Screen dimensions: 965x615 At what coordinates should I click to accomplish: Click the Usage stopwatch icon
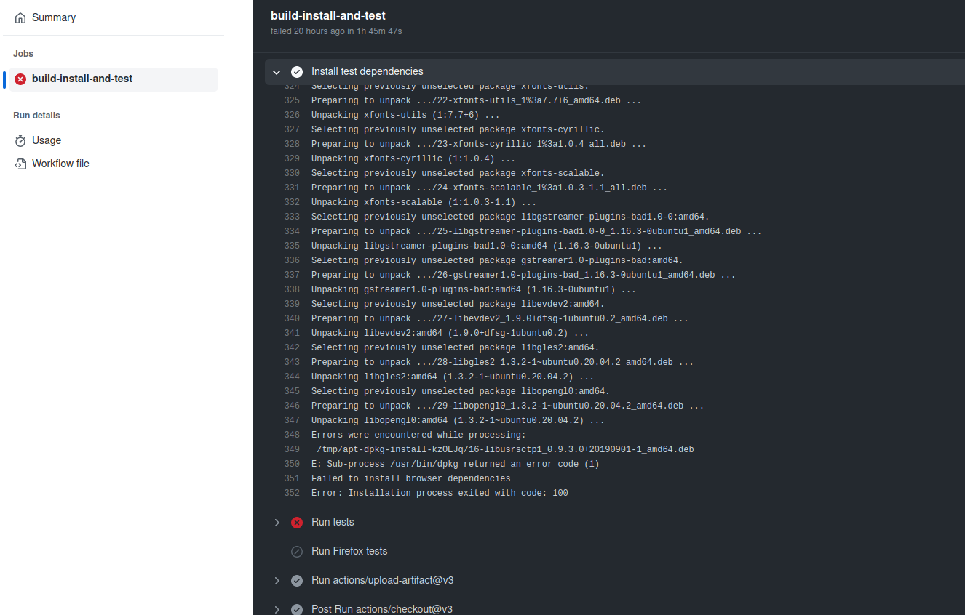click(x=20, y=140)
